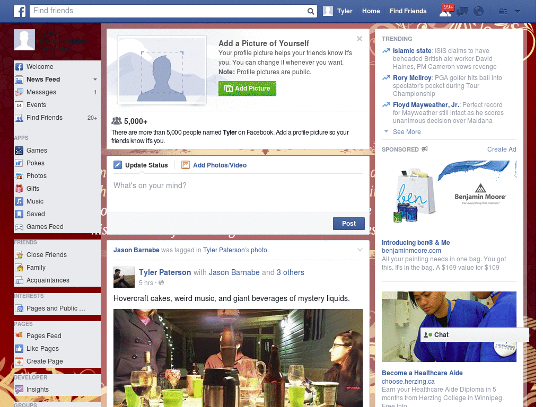Click the Benjamin Moore ad image
Viewport: 543px width, 407px height.
coord(449,194)
